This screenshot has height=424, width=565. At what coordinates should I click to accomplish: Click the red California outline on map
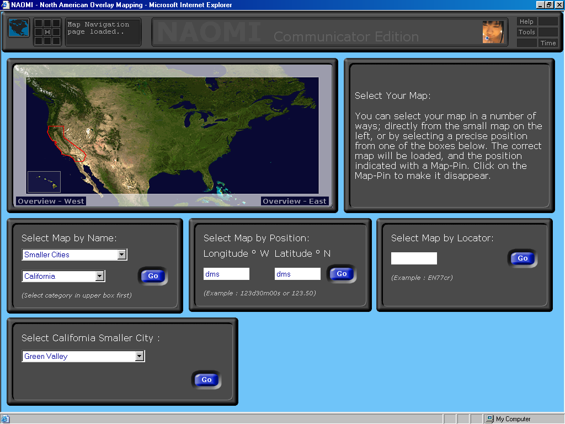[x=66, y=143]
